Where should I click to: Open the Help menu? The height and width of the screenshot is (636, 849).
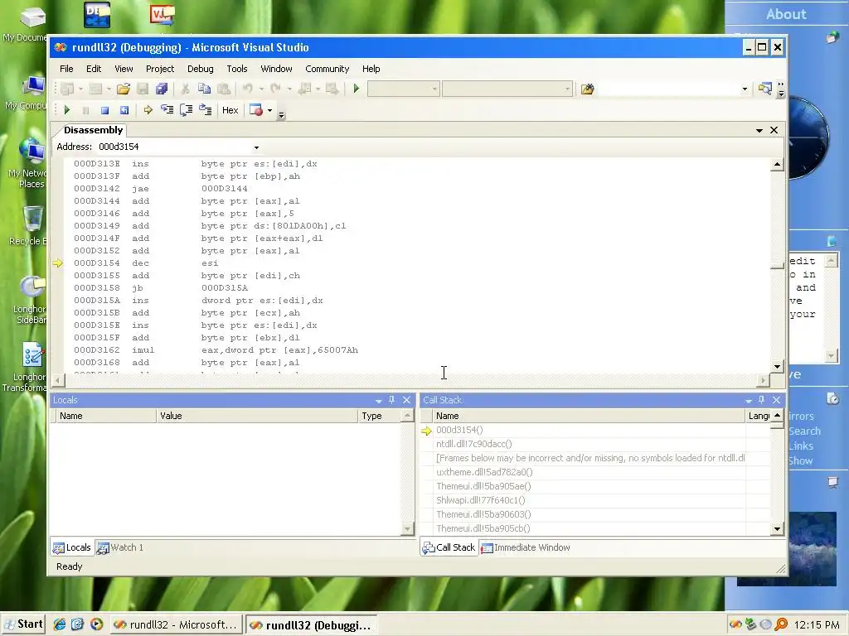click(371, 69)
